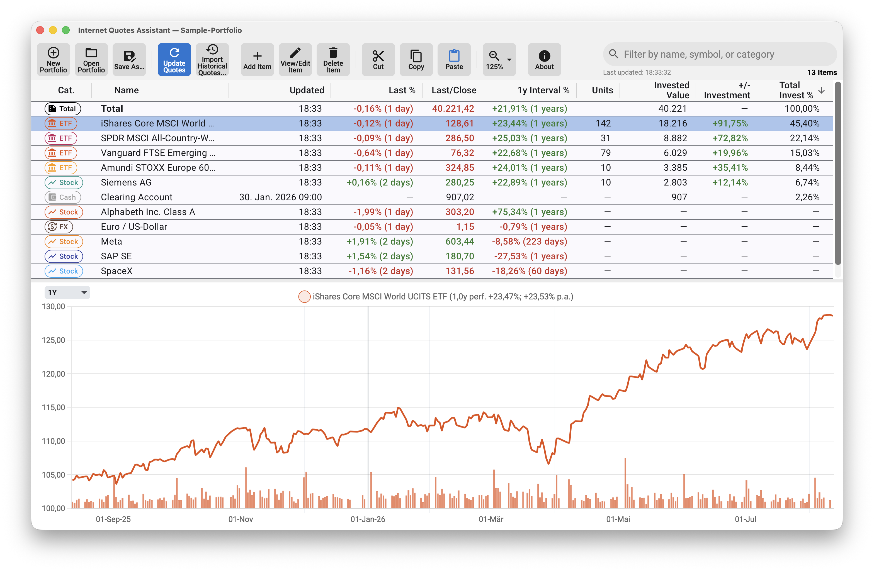
Task: Click the Paste clipboard icon
Action: click(x=454, y=59)
